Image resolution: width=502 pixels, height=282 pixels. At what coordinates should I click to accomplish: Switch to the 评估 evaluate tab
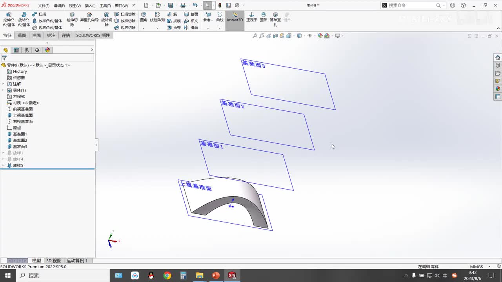tap(66, 35)
